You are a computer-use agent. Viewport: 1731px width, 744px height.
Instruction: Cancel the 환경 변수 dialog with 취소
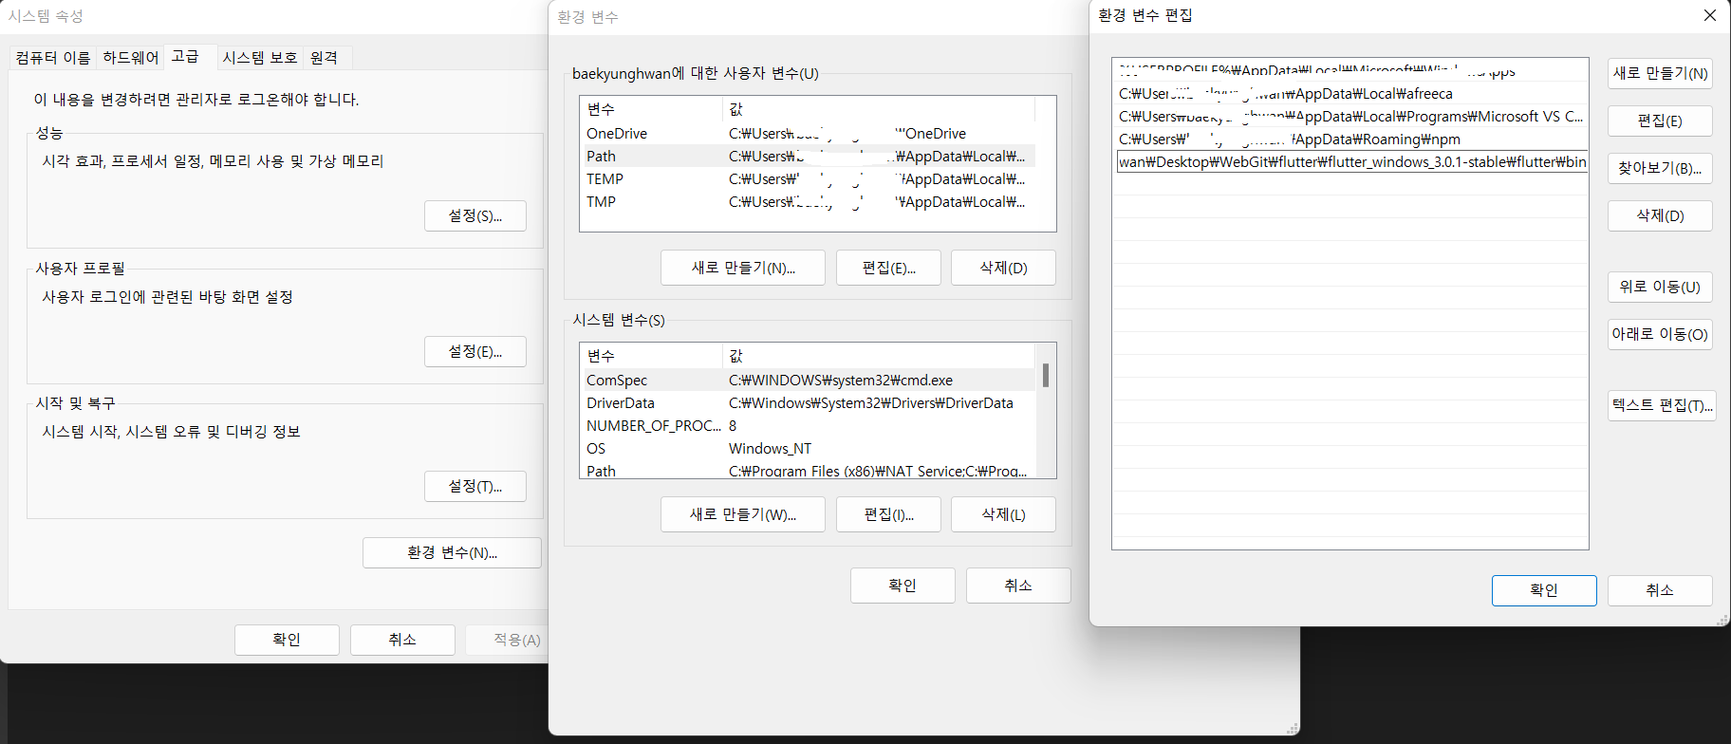(x=1018, y=586)
